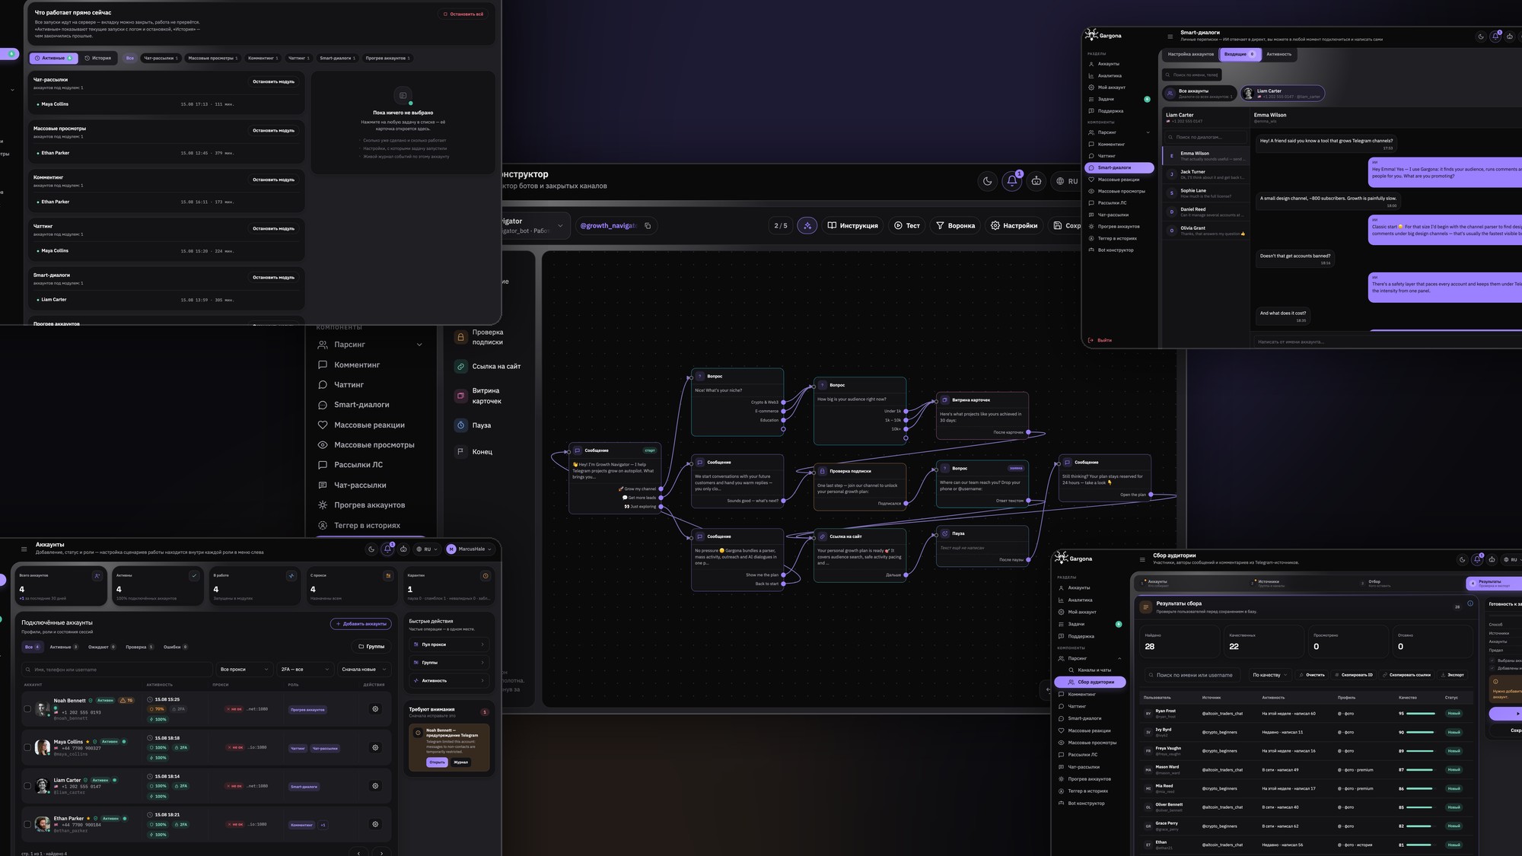Select the Витрина карточек block icon
The image size is (1522, 856).
click(x=460, y=396)
